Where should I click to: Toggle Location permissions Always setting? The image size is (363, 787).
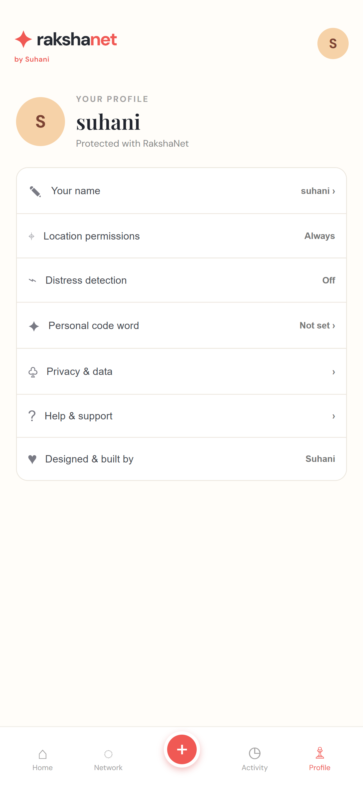pos(319,236)
